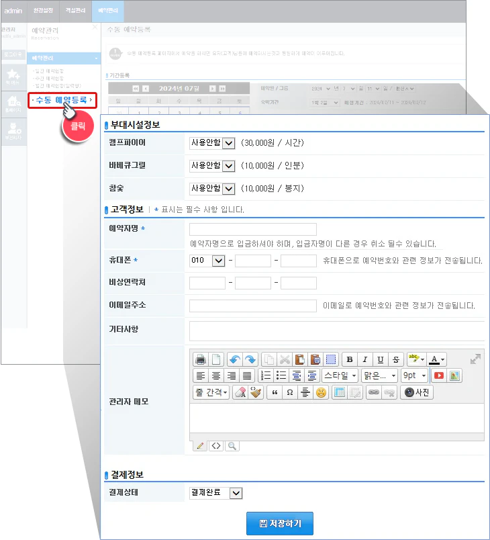Insert special character with omega icon

tap(290, 392)
